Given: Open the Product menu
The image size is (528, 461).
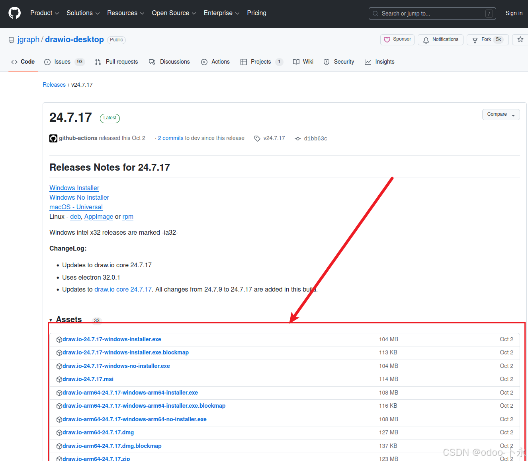Looking at the screenshot, I should (x=45, y=13).
